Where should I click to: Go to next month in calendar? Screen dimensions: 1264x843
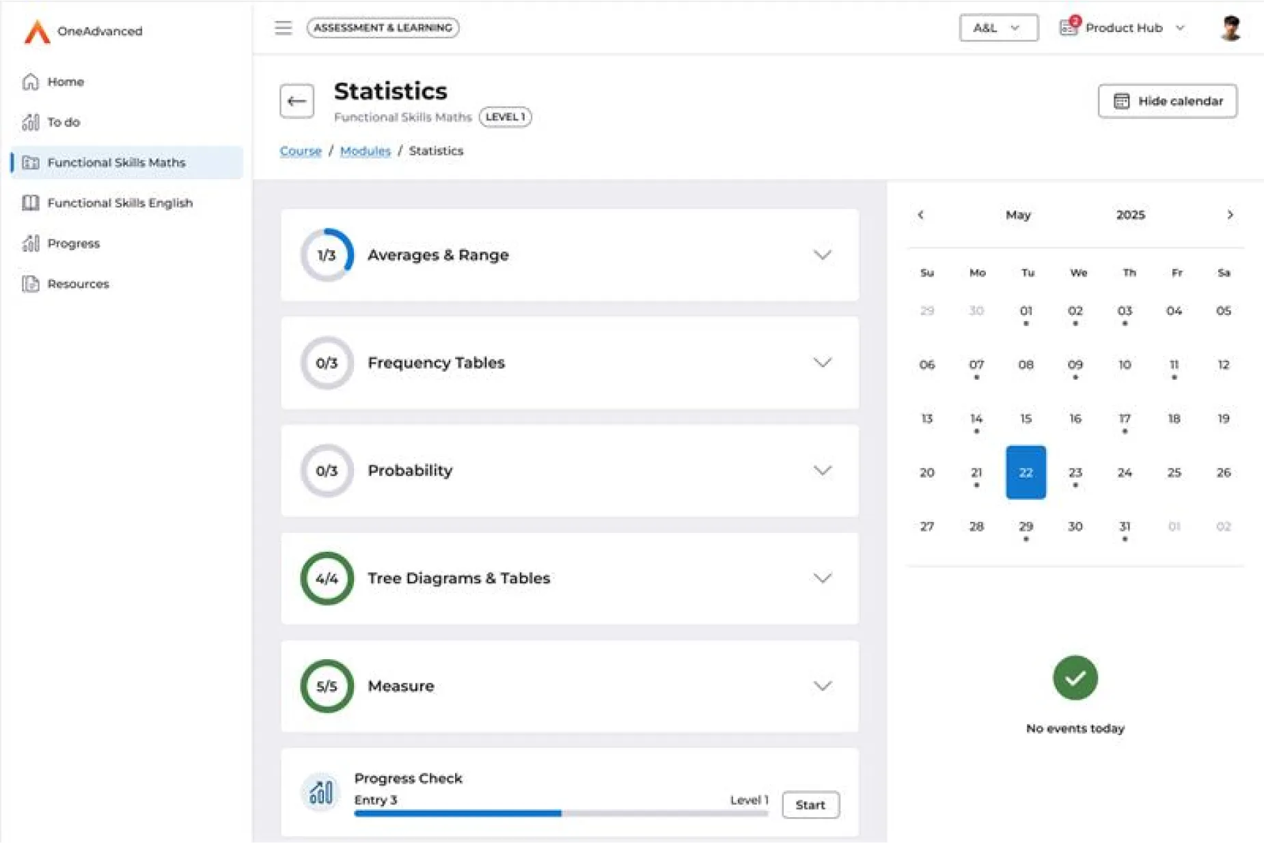coord(1230,215)
